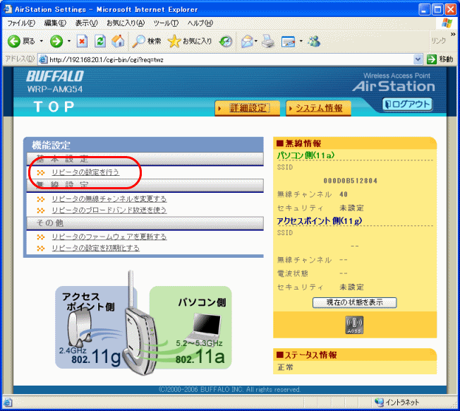Click the status bar page icon
Viewport: 460px width, 411px height.
point(8,403)
